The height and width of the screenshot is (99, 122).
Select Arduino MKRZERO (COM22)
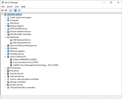coord(25,60)
